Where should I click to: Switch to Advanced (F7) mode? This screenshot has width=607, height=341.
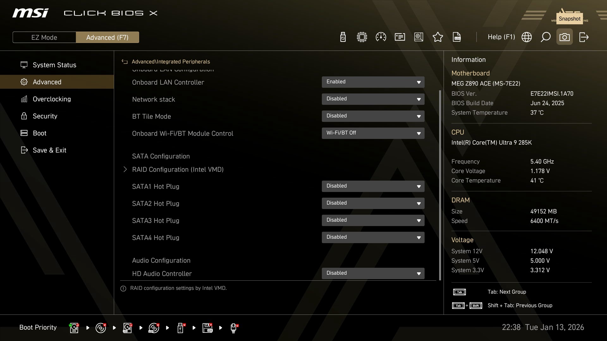(x=107, y=37)
